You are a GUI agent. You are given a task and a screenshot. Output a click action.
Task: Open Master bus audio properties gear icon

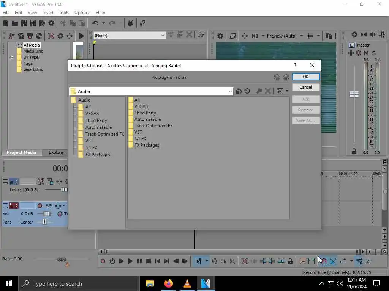tap(354, 34)
